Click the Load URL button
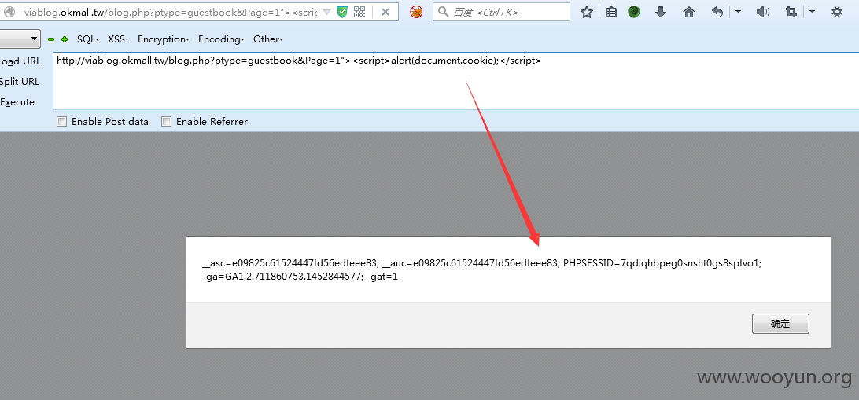Viewport: 859px width, 400px height. click(20, 61)
